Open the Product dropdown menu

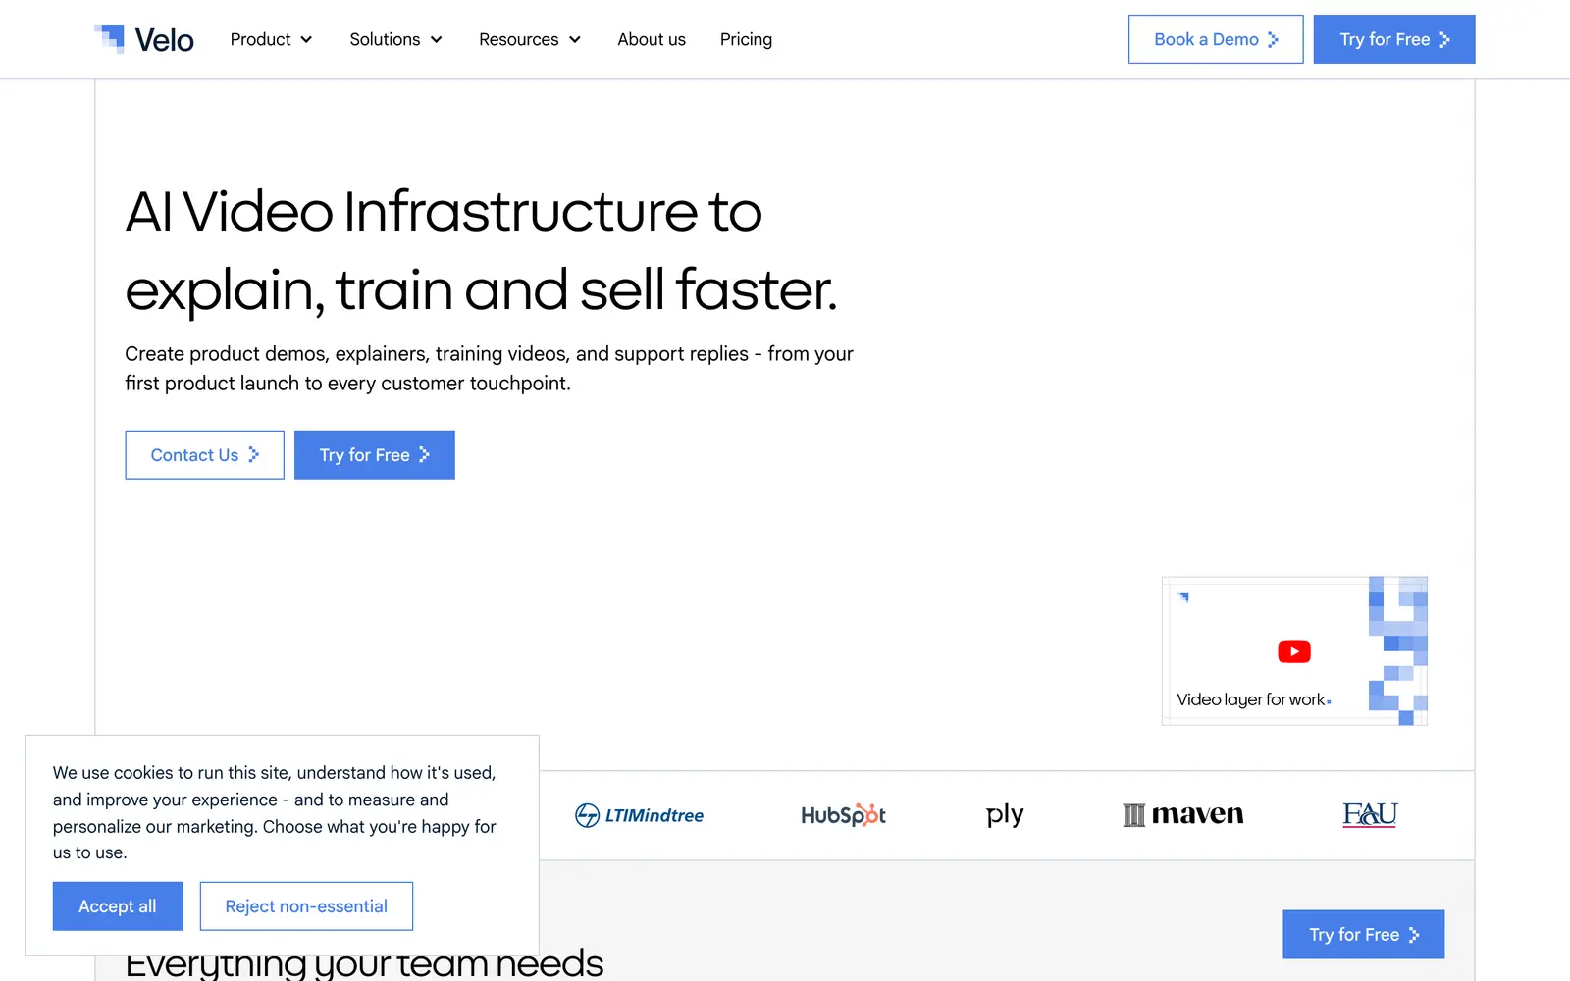pos(271,39)
